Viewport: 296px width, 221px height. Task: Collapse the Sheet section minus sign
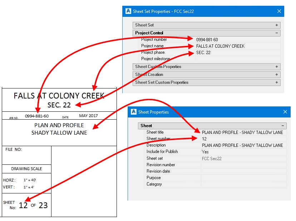click(283, 126)
